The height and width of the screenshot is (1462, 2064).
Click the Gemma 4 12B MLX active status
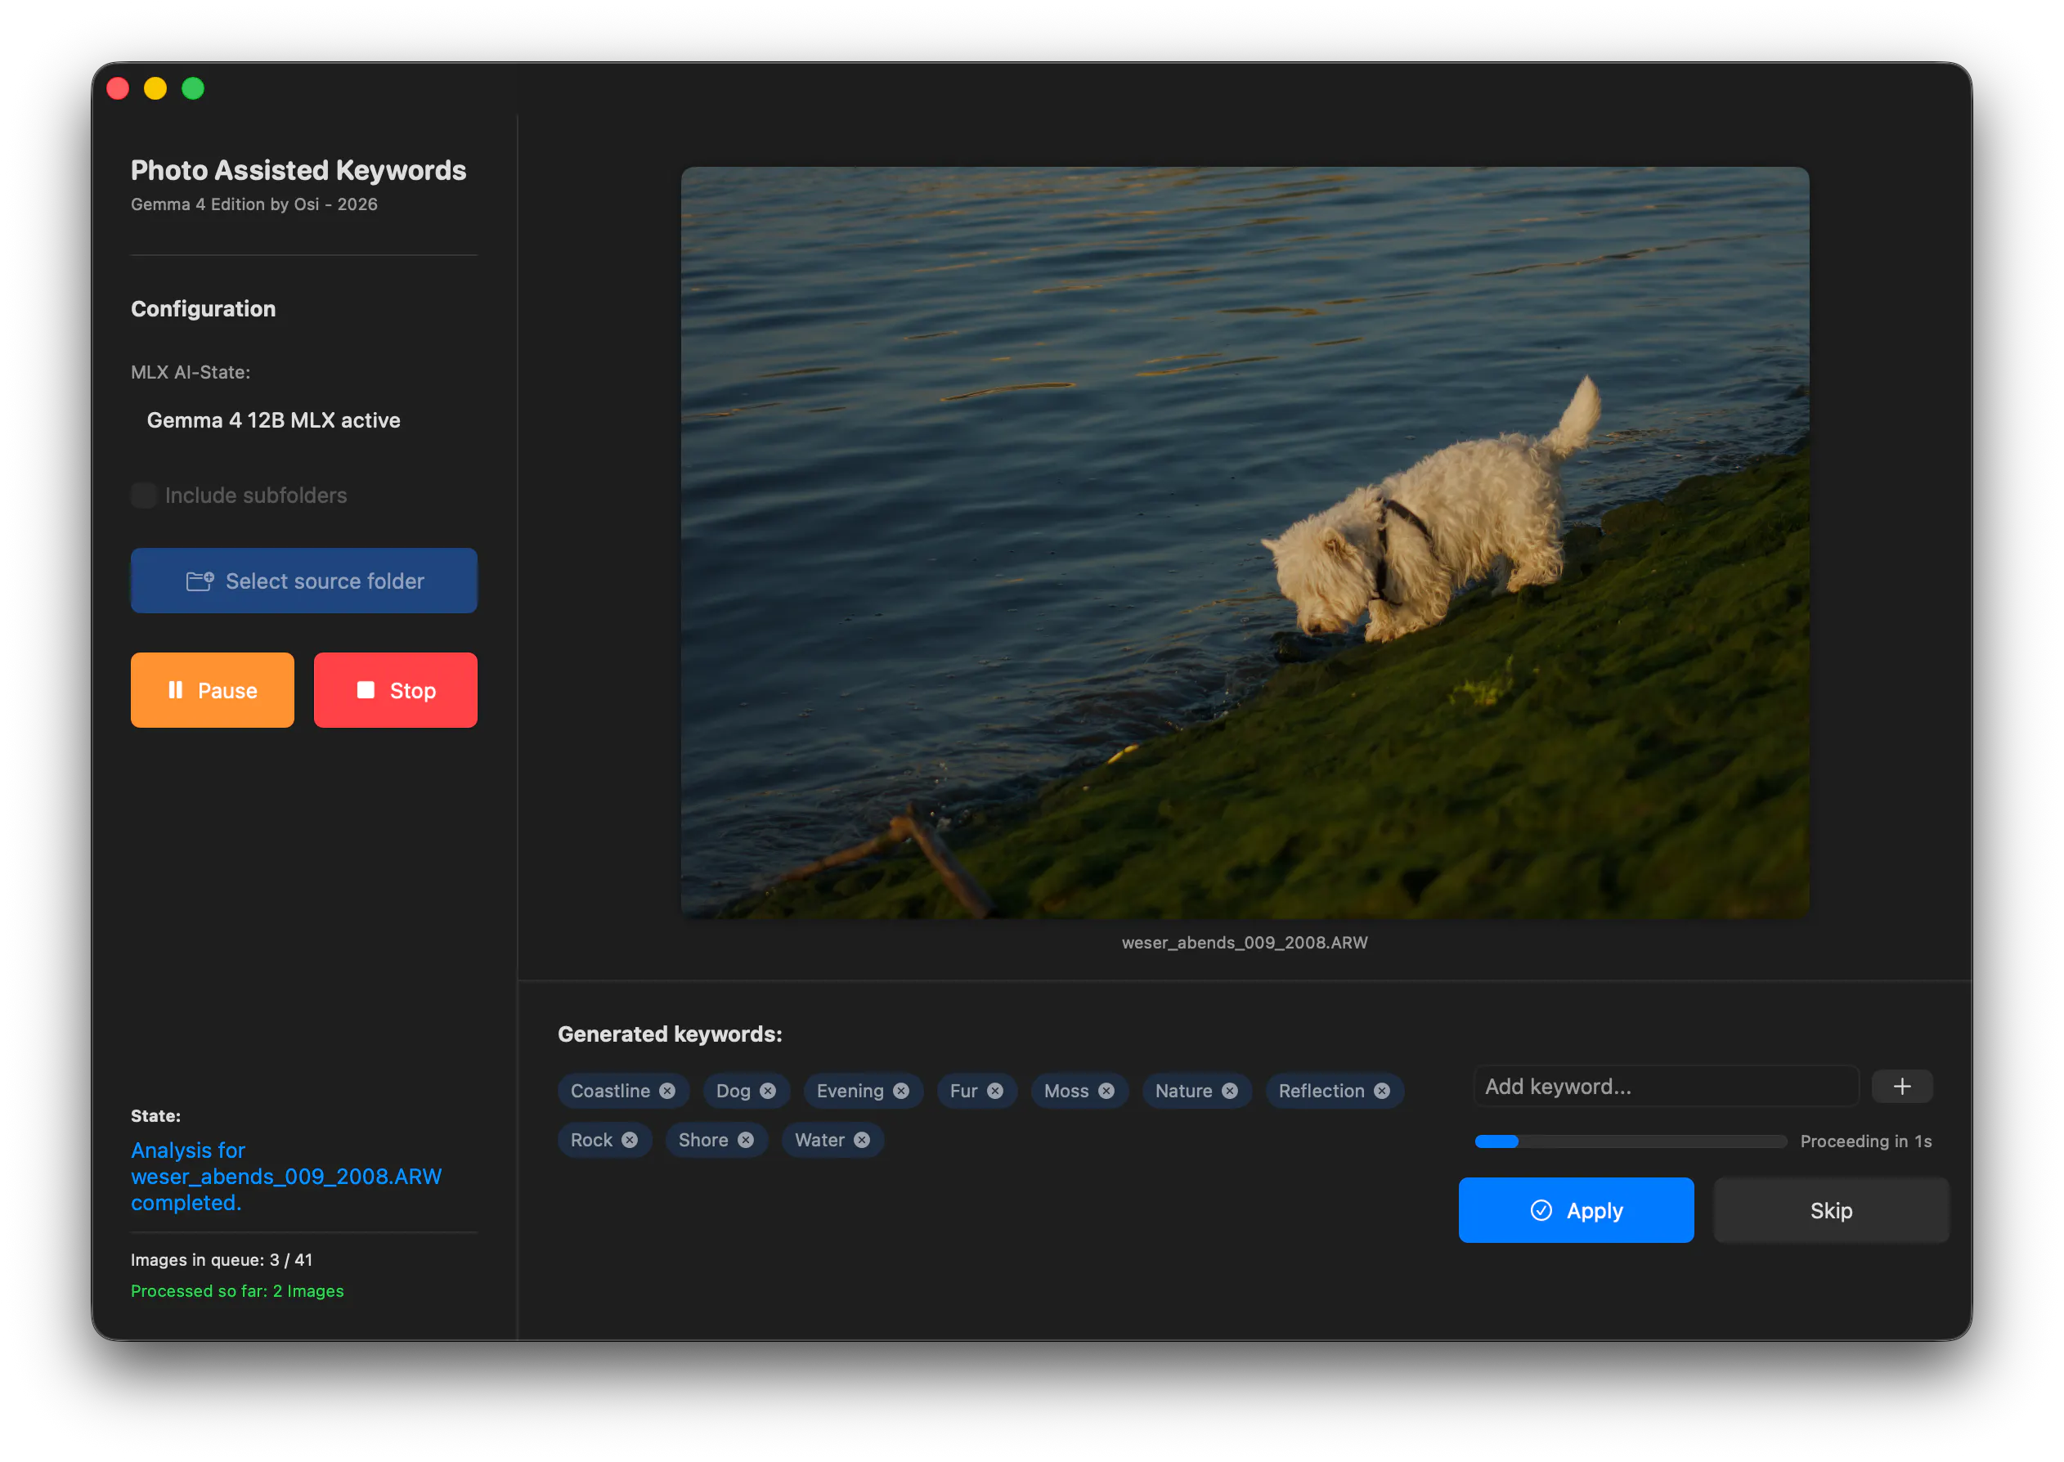(274, 420)
